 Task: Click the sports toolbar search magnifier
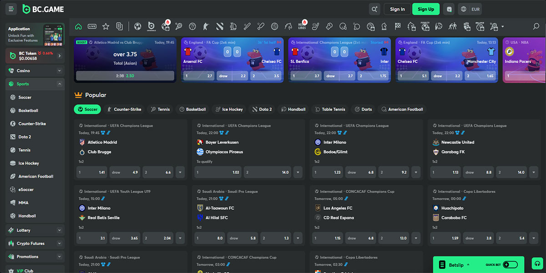[x=536, y=26]
